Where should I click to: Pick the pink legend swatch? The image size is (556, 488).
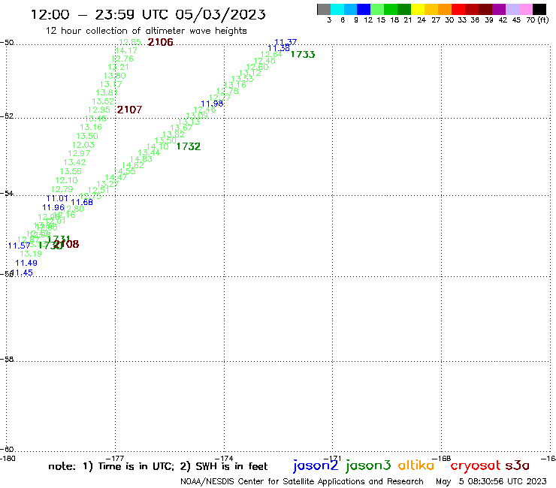525,9
